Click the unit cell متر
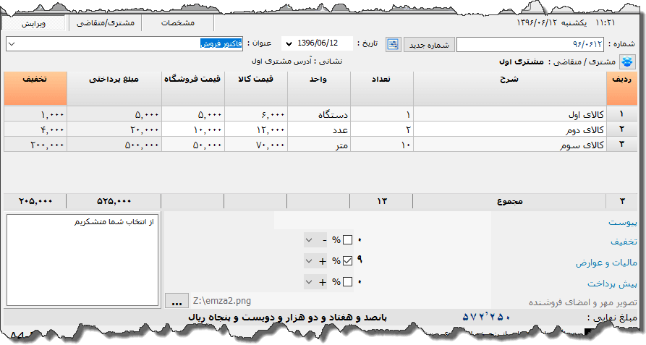The image size is (646, 345). tap(319, 145)
